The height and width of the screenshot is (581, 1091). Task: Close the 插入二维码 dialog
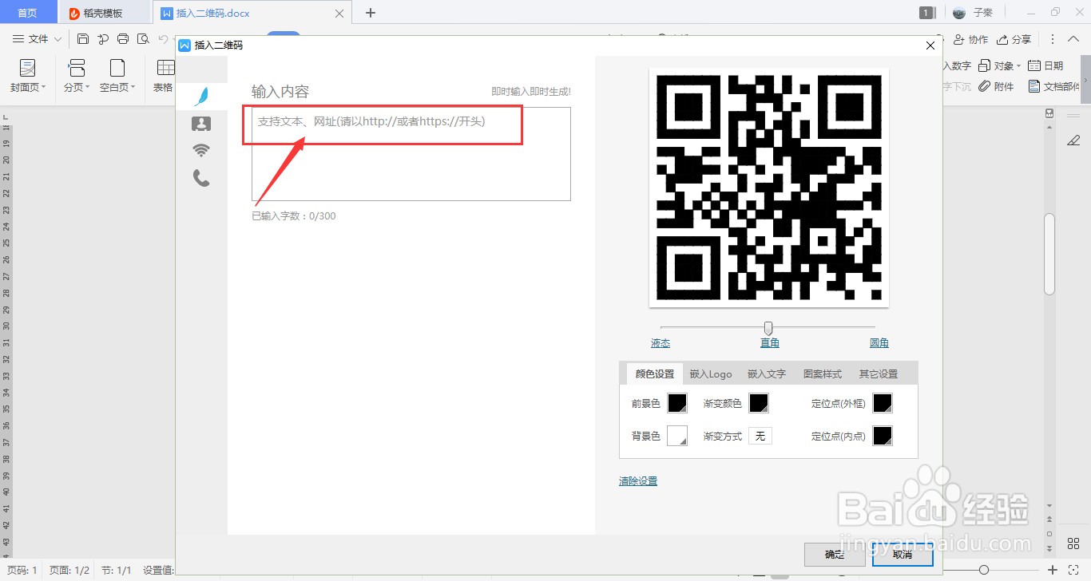click(x=930, y=45)
